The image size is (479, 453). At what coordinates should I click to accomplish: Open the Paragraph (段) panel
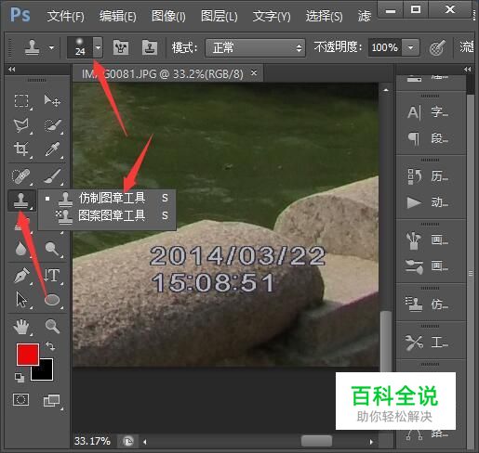(428, 138)
